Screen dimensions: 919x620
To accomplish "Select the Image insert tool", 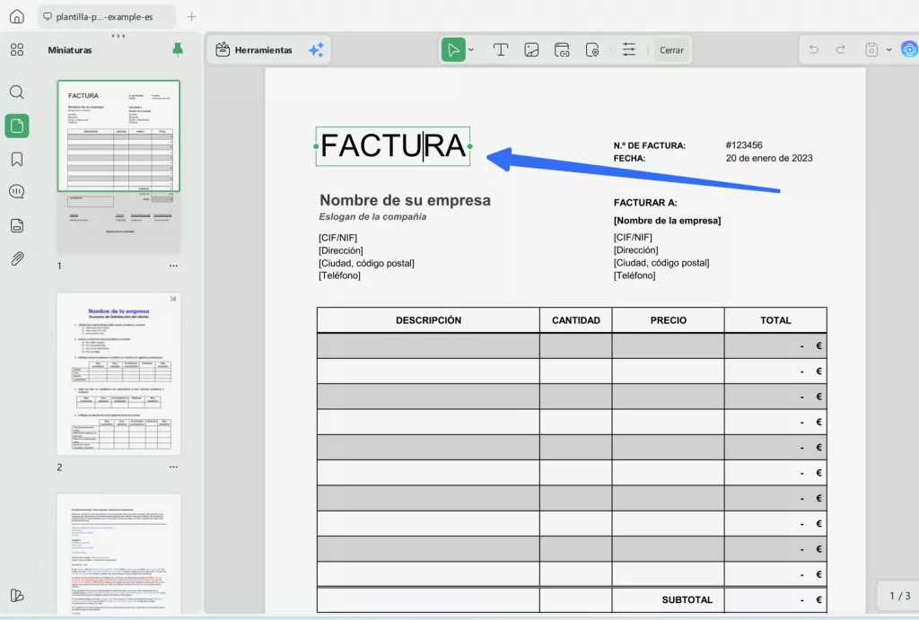I will click(531, 50).
